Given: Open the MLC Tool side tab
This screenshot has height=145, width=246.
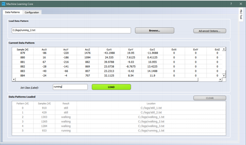Looking at the screenshot, I should pos(241,14).
